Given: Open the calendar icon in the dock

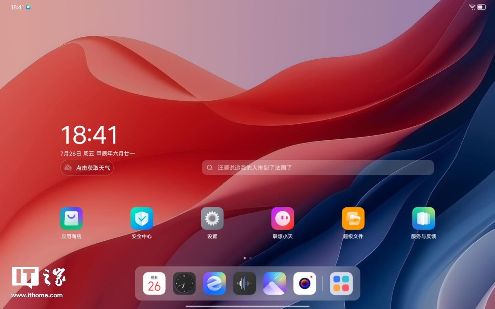Looking at the screenshot, I should (x=154, y=284).
